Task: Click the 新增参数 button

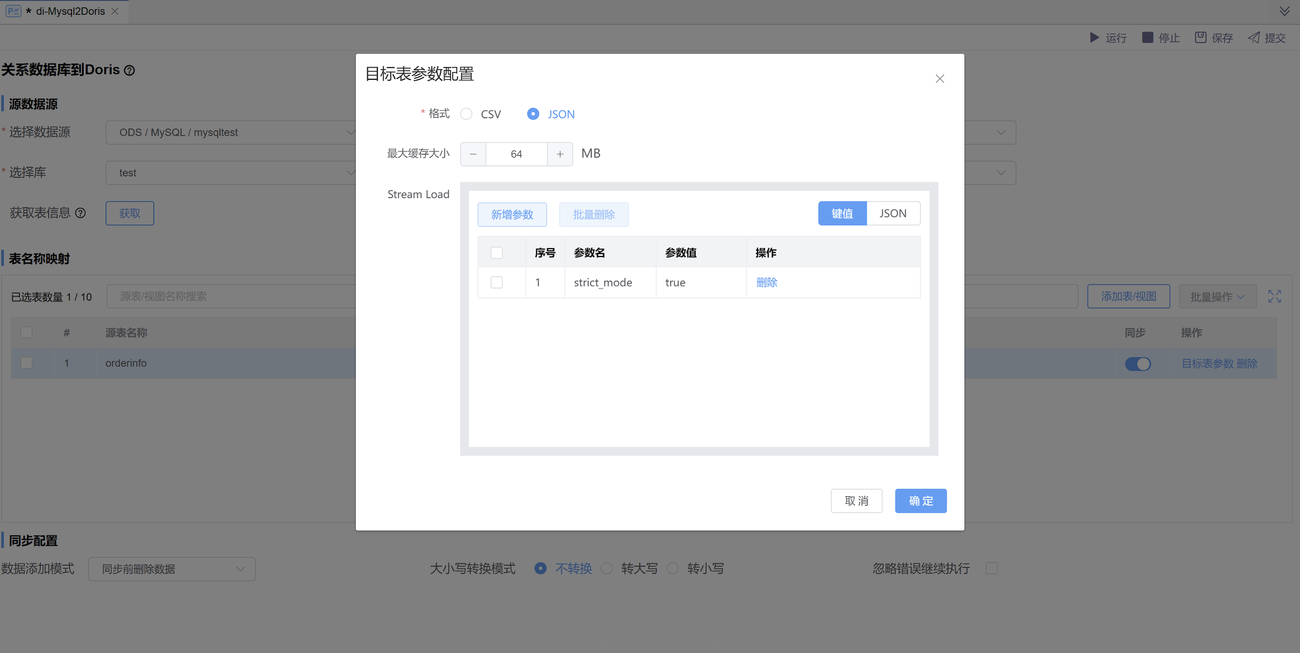Action: click(512, 215)
